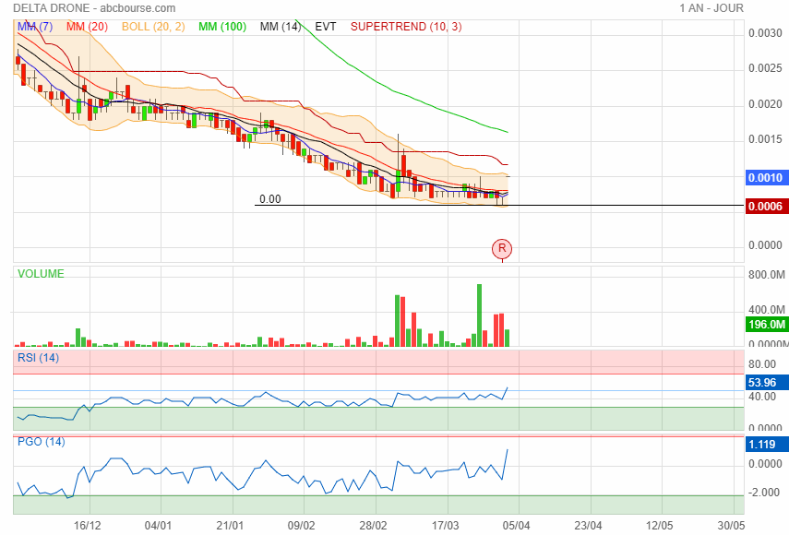This screenshot has width=789, height=535.
Task: Click the green 196.0M volume tag
Action: click(x=765, y=325)
